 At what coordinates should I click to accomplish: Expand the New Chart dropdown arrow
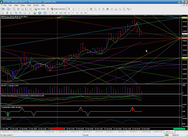click(x=5, y=9)
